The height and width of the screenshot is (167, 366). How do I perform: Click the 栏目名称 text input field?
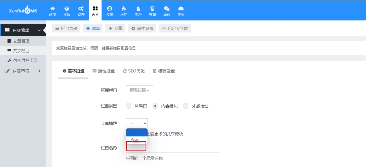(x=183, y=148)
